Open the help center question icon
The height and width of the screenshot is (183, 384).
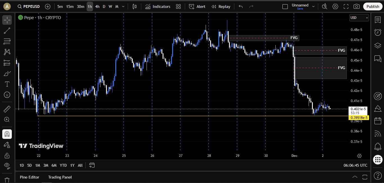point(378,176)
